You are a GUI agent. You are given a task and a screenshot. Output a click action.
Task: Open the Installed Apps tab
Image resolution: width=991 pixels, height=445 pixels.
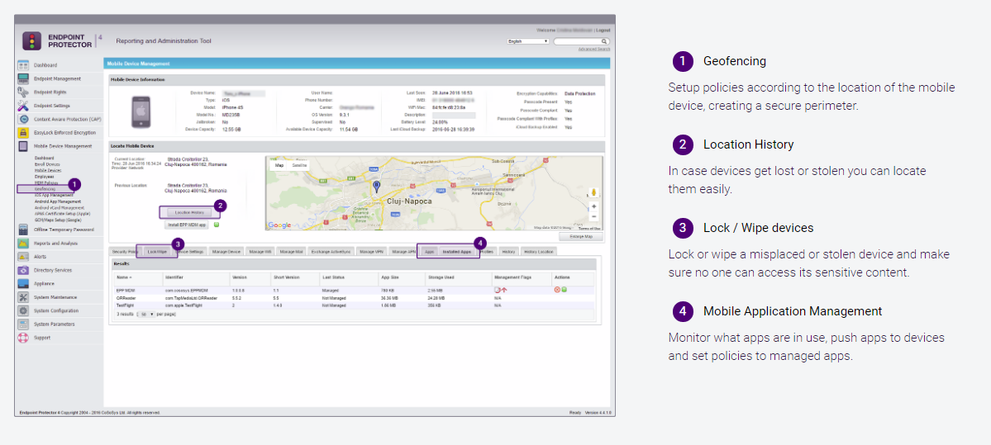(456, 251)
